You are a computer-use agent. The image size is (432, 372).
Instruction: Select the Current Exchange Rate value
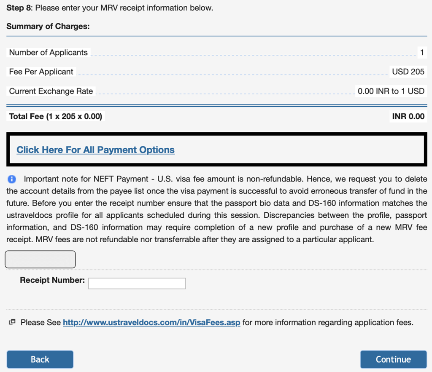pyautogui.click(x=390, y=91)
